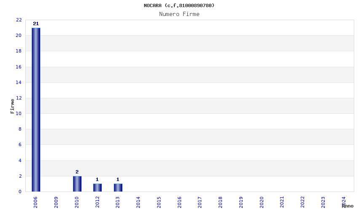Click x-axis year 2013
The height and width of the screenshot is (210, 358).
coord(118,202)
